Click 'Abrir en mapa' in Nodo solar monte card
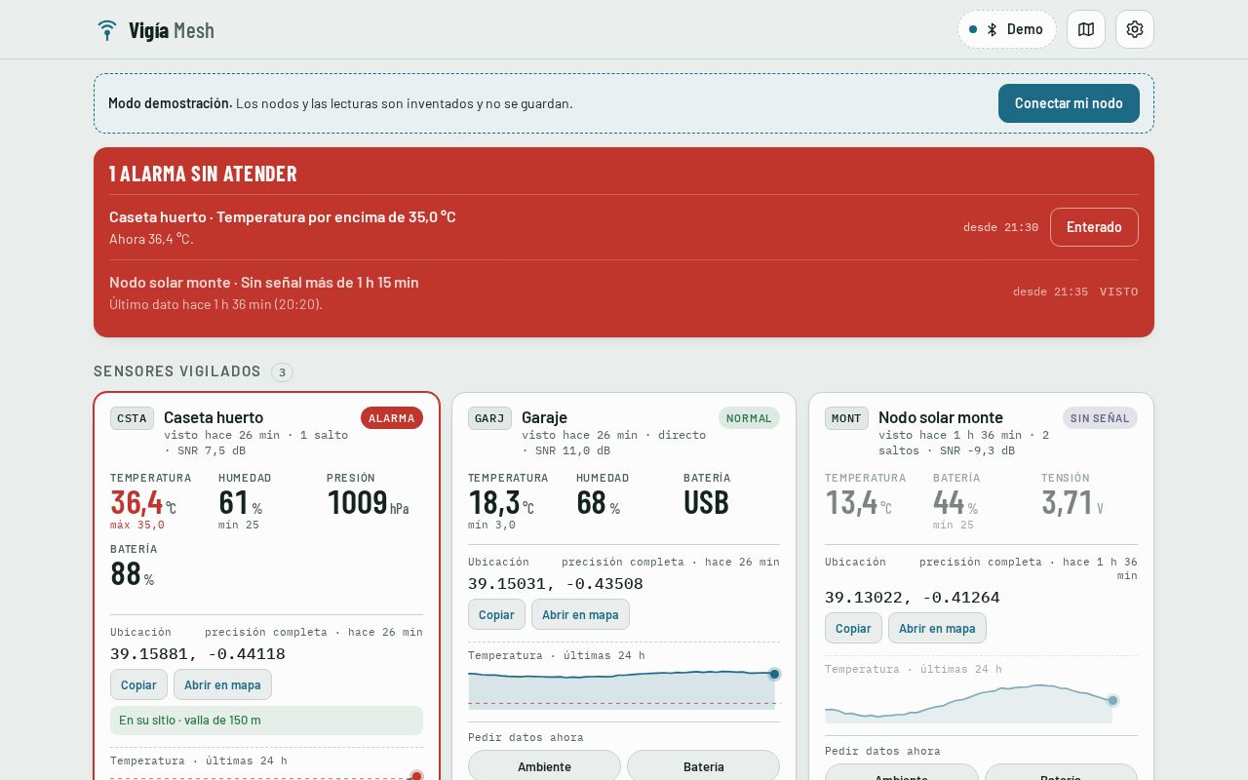The image size is (1248, 780). point(937,628)
